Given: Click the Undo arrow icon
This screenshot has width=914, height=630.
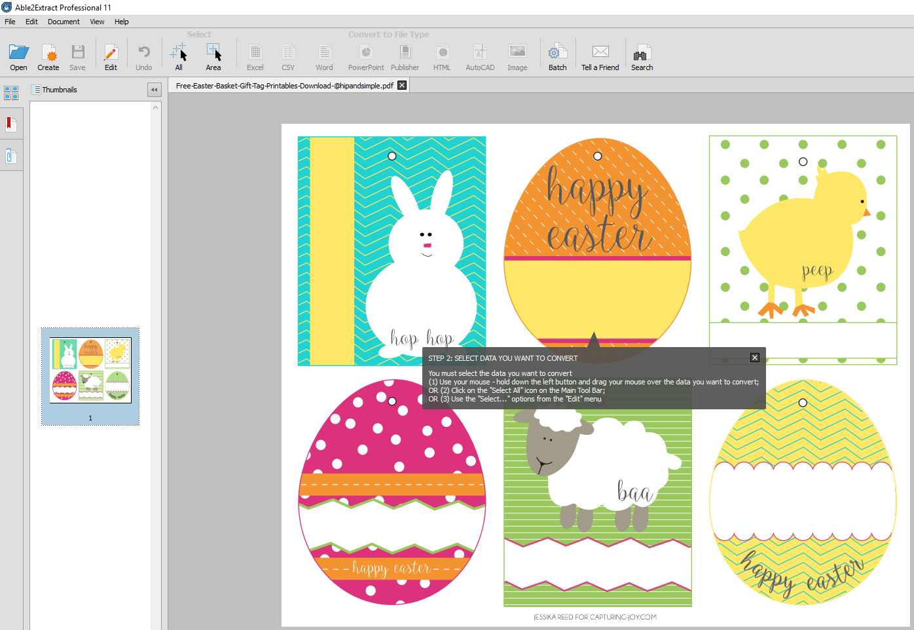Looking at the screenshot, I should 144,57.
